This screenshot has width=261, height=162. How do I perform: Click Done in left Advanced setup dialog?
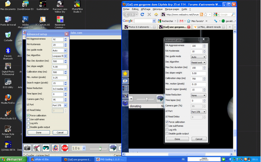39,133
